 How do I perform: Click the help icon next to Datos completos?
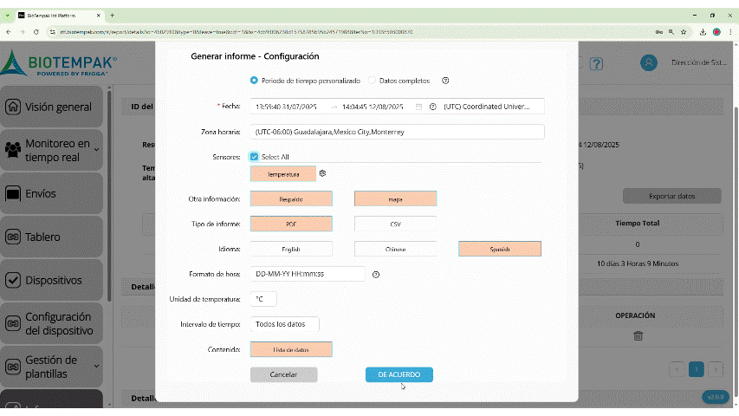(445, 81)
